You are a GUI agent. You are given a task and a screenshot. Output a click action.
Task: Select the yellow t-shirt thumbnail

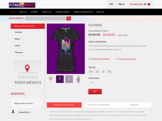click(51, 79)
